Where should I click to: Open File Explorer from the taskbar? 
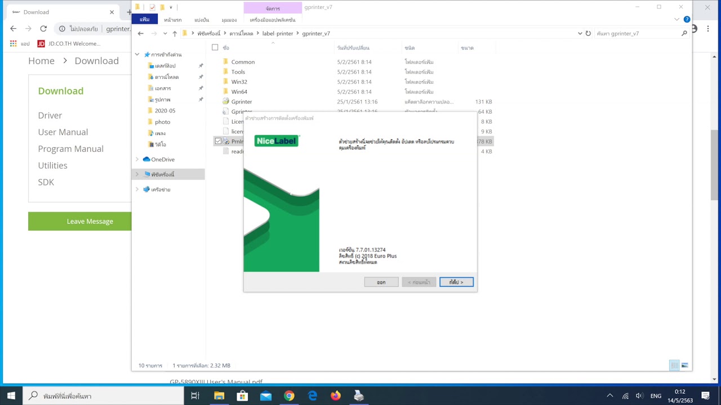[x=219, y=396]
